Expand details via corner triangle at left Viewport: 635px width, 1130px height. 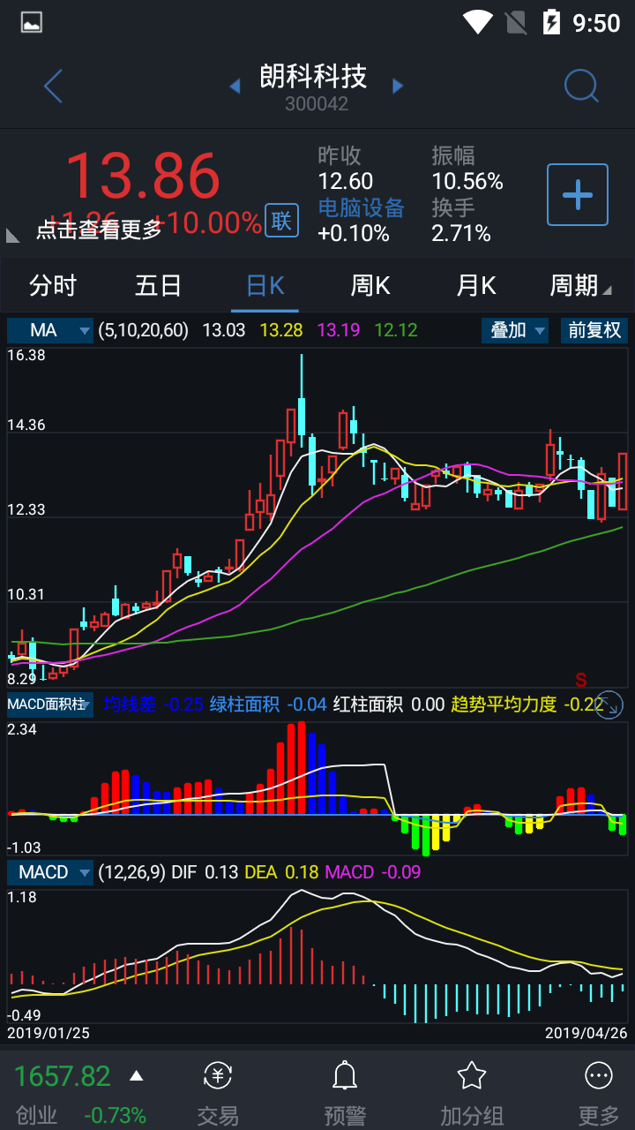(x=13, y=235)
